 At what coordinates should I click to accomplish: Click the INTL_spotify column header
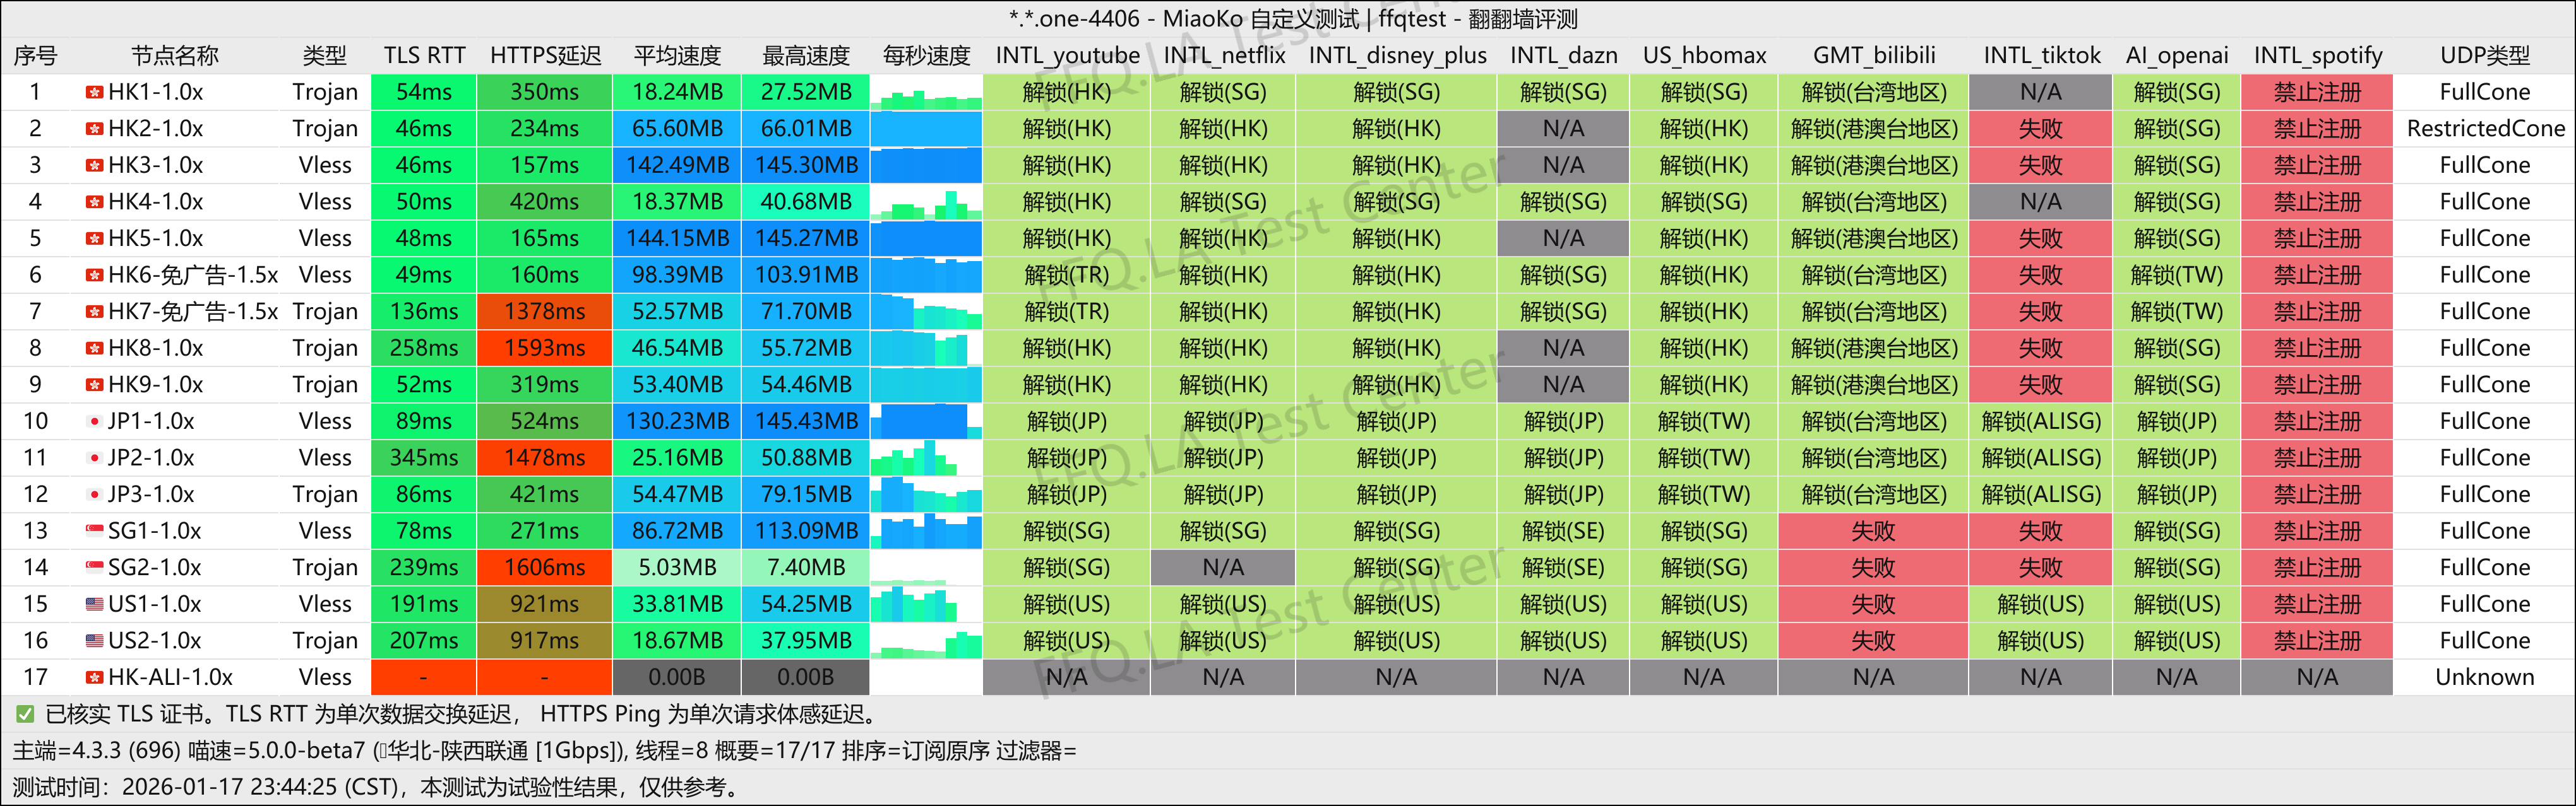(2318, 56)
